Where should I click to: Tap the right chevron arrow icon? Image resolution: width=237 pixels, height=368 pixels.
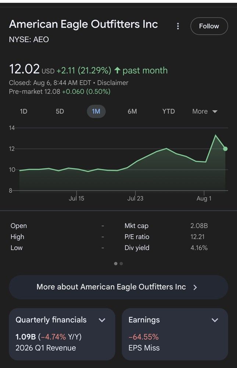[x=195, y=287]
